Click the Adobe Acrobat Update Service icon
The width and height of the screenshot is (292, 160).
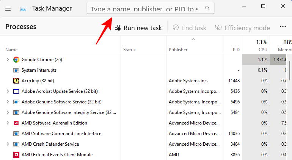coord(16,91)
